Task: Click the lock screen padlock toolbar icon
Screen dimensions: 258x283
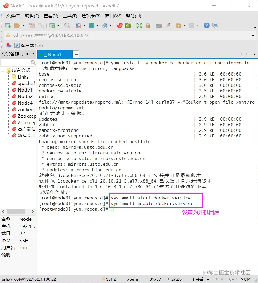Action: coord(148,25)
